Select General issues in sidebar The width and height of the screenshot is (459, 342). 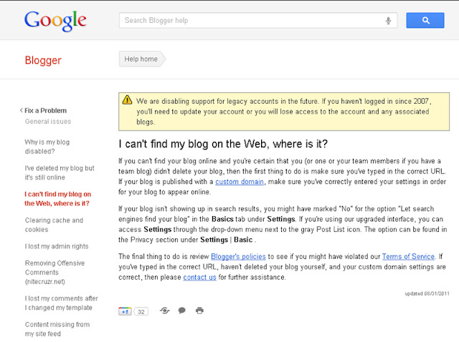48,122
